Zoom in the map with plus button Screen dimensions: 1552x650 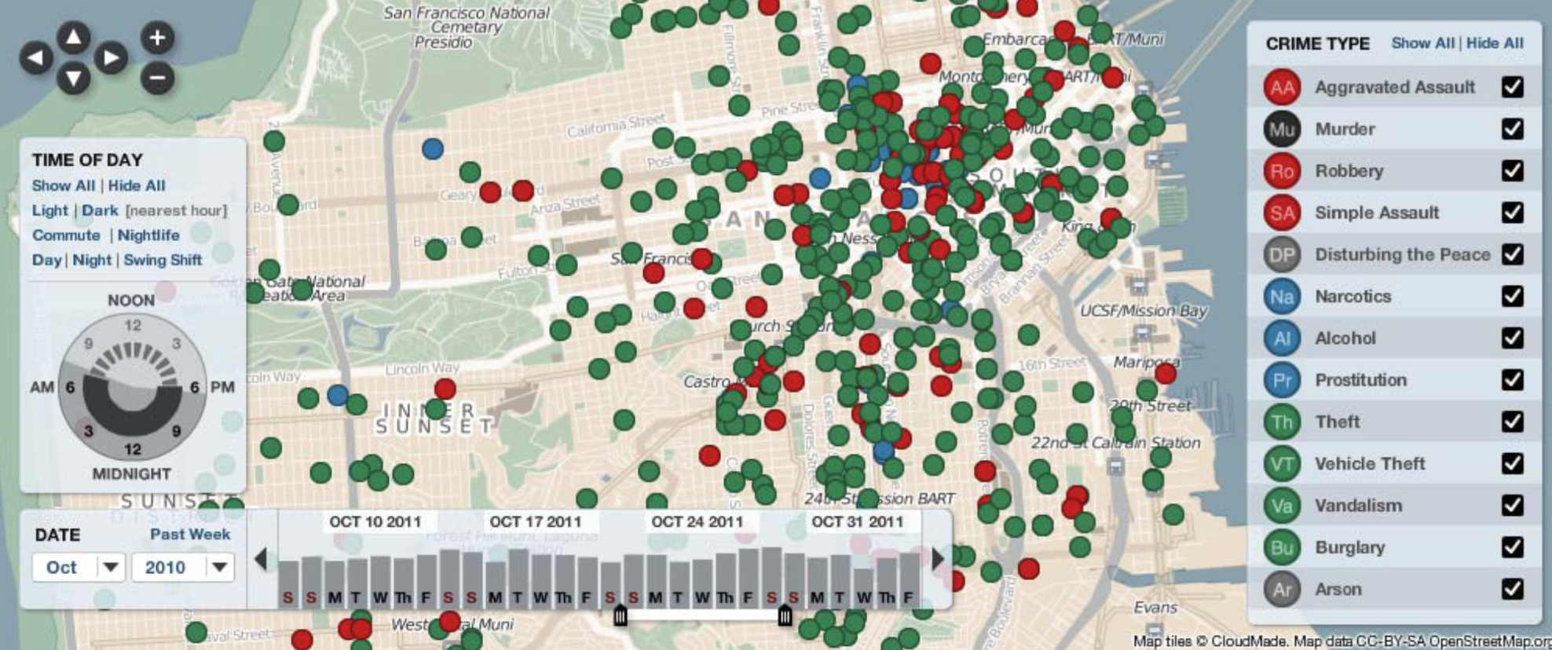(157, 37)
